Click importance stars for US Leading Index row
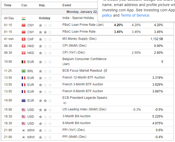175x142 pixels. (45, 110)
